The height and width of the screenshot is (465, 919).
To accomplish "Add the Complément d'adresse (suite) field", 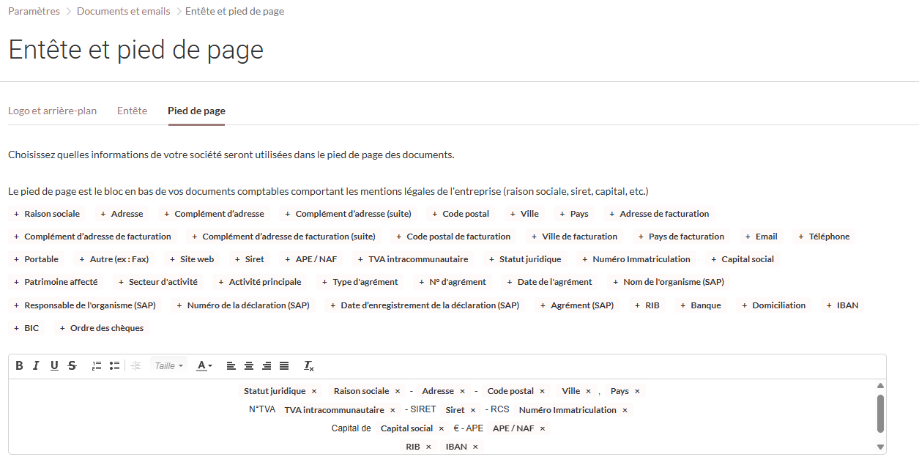I will click(x=349, y=214).
